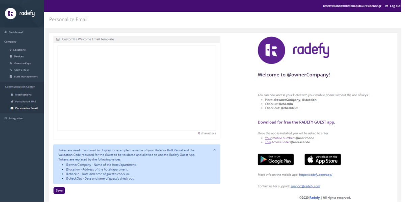Click the Staff Management icon
The height and width of the screenshot is (202, 405).
(11, 77)
